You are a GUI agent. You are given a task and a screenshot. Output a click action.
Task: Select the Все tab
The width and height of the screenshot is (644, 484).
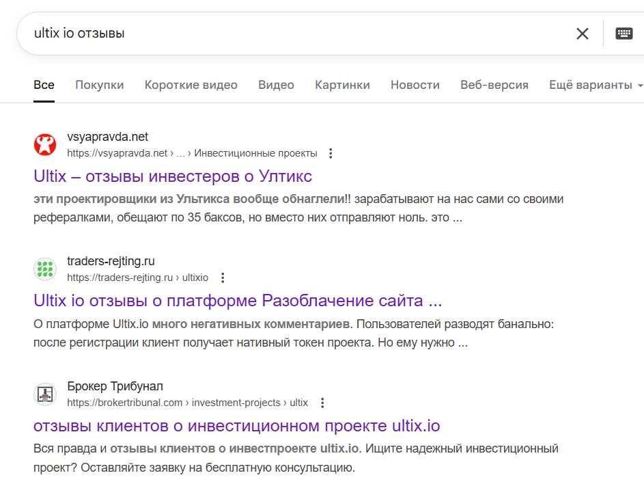(x=44, y=85)
